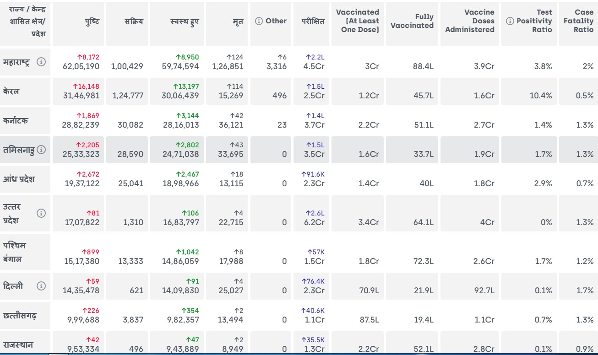Click info icon beside तमिलनाडु

pyautogui.click(x=41, y=150)
